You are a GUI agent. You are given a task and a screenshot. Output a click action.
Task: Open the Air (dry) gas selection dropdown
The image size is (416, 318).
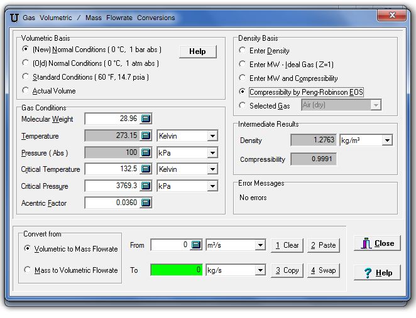point(376,105)
